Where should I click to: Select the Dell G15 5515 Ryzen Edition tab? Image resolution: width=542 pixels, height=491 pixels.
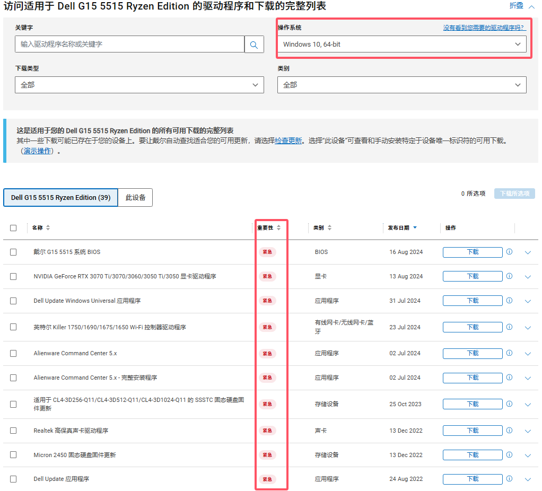coord(60,197)
